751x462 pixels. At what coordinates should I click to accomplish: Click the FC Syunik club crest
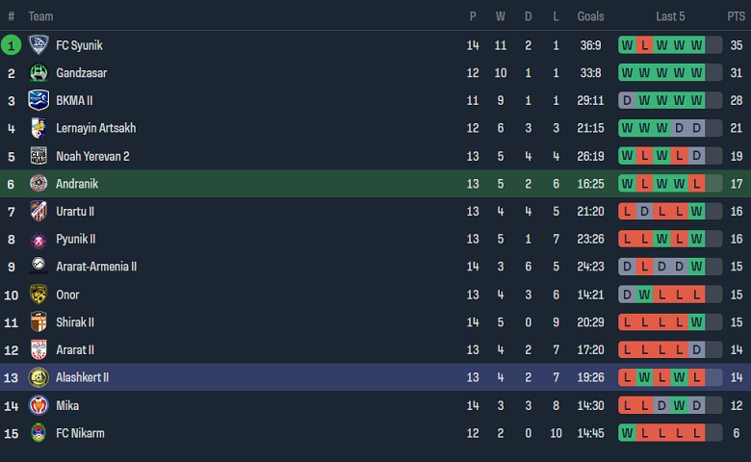coord(39,45)
